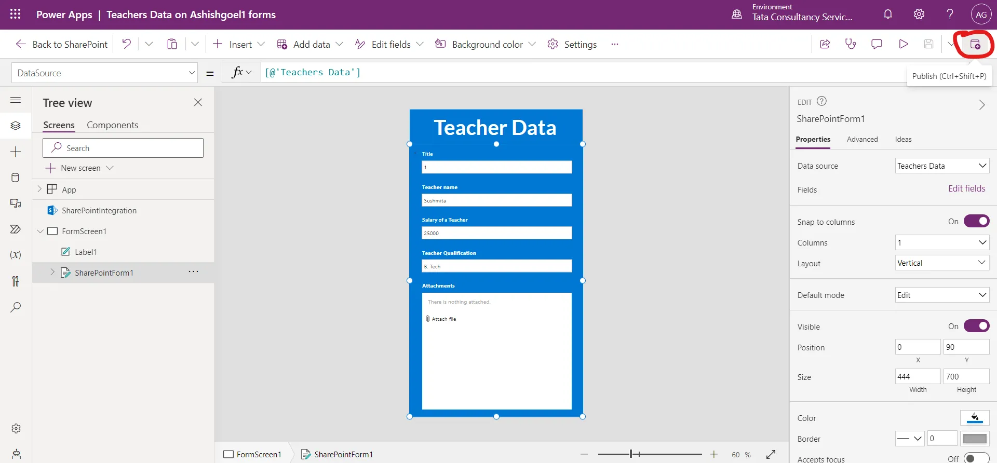Viewport: 997px width, 463px height.
Task: Switch to the Ideas tab
Action: 903,139
